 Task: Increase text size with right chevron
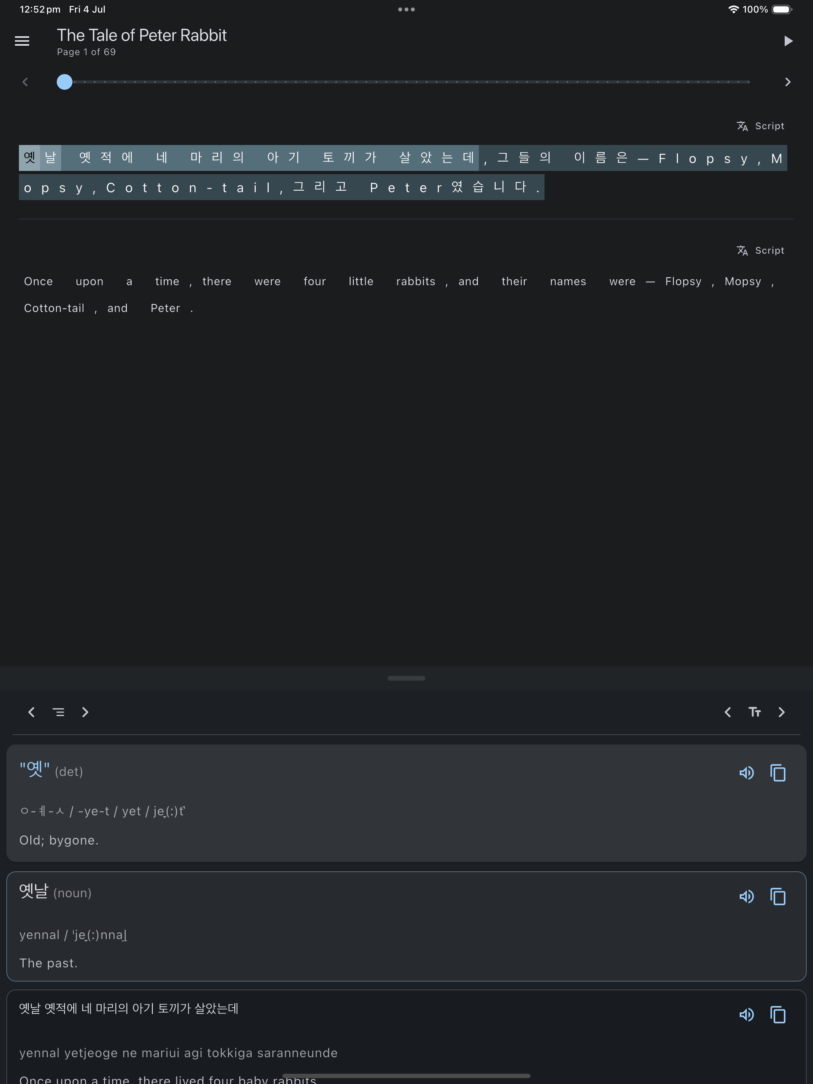click(x=781, y=712)
